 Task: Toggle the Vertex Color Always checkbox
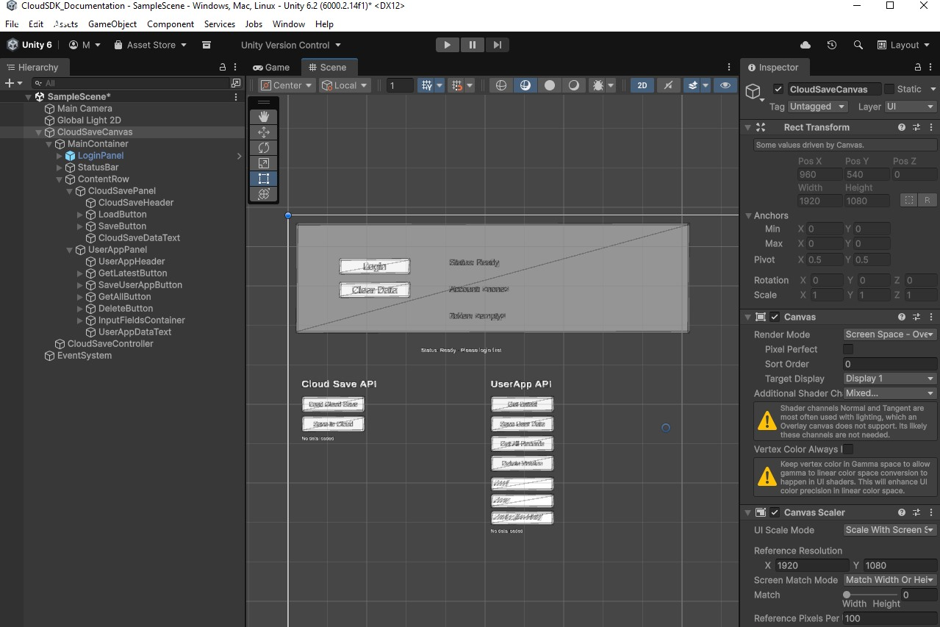pos(848,449)
